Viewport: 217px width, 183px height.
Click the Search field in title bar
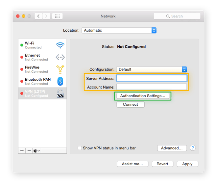click(177, 16)
